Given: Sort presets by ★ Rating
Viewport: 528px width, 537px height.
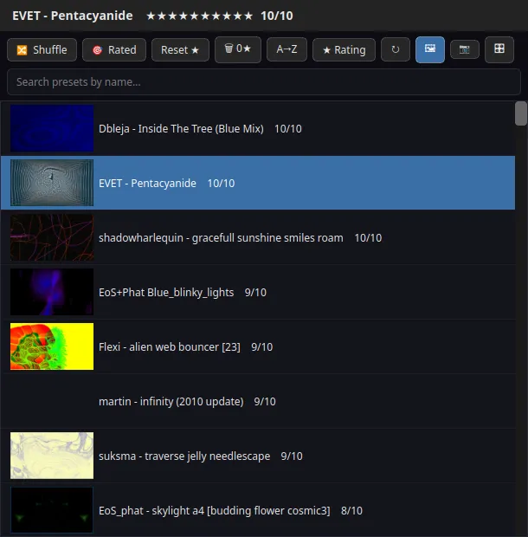Looking at the screenshot, I should pyautogui.click(x=344, y=50).
